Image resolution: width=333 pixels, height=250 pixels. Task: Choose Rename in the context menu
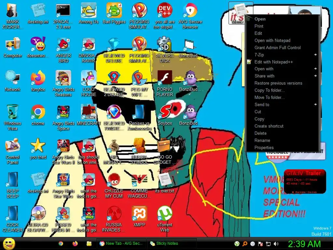(x=283, y=140)
